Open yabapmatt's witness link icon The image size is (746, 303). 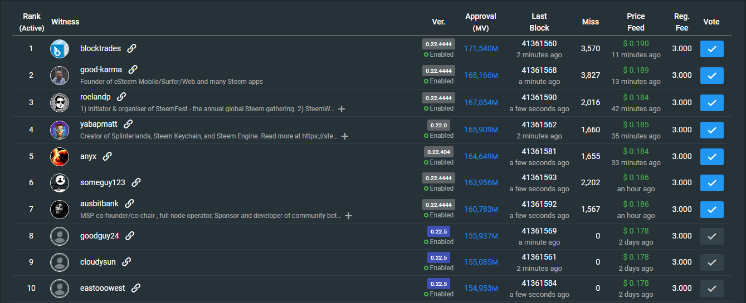click(x=128, y=124)
